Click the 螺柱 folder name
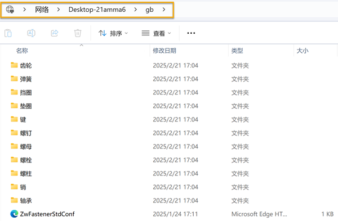338x221 pixels. coord(26,173)
